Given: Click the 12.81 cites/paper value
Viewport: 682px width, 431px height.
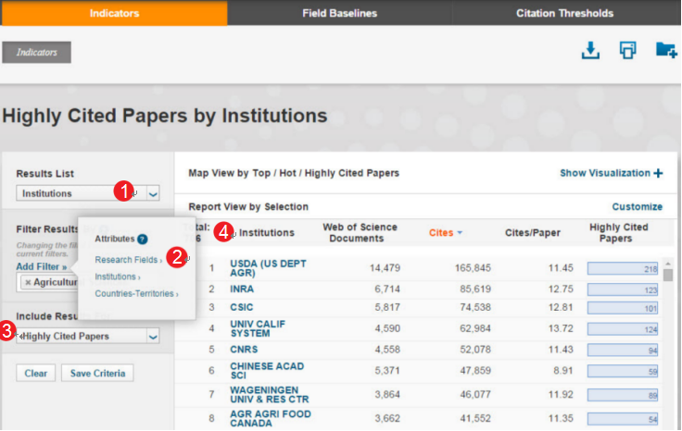Looking at the screenshot, I should point(561,307).
